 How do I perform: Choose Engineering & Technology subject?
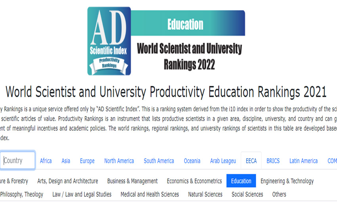287,181
